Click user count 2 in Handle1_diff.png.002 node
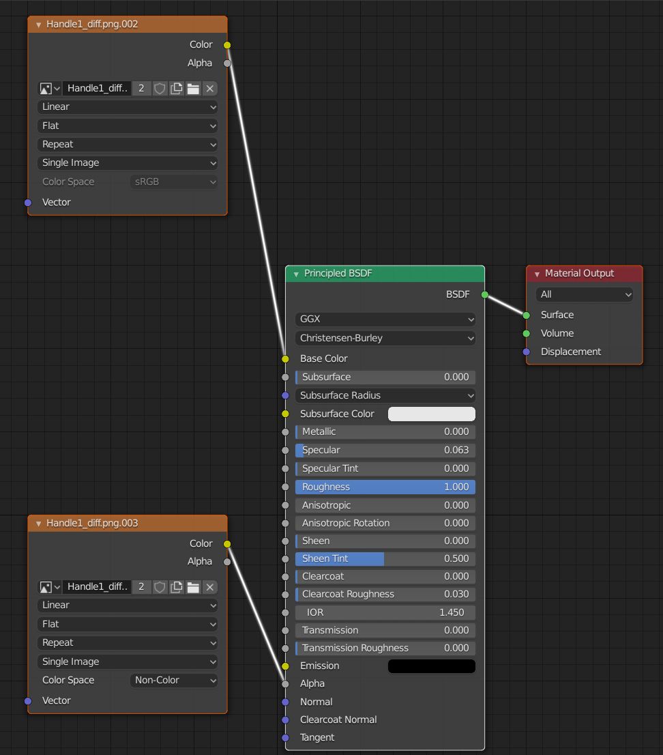Screen dimensions: 663x755 click(x=141, y=89)
